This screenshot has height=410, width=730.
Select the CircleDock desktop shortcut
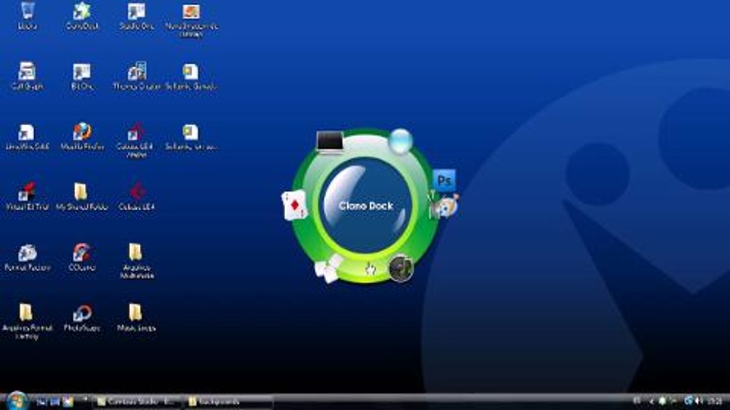pos(82,16)
